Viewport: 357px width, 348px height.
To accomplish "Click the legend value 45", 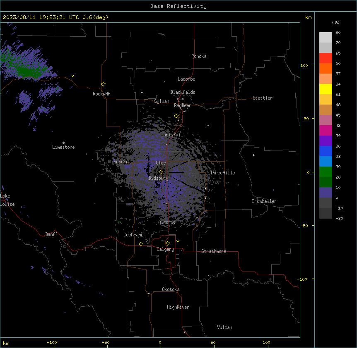I will pos(338,115).
